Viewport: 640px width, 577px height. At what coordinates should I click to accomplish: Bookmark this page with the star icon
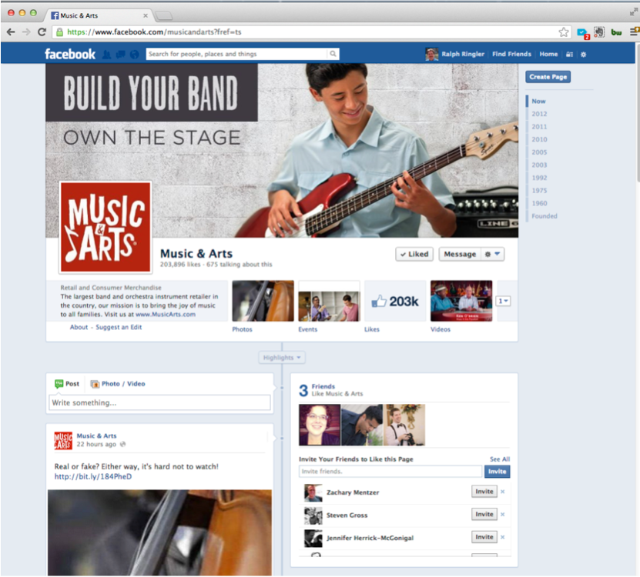point(564,32)
